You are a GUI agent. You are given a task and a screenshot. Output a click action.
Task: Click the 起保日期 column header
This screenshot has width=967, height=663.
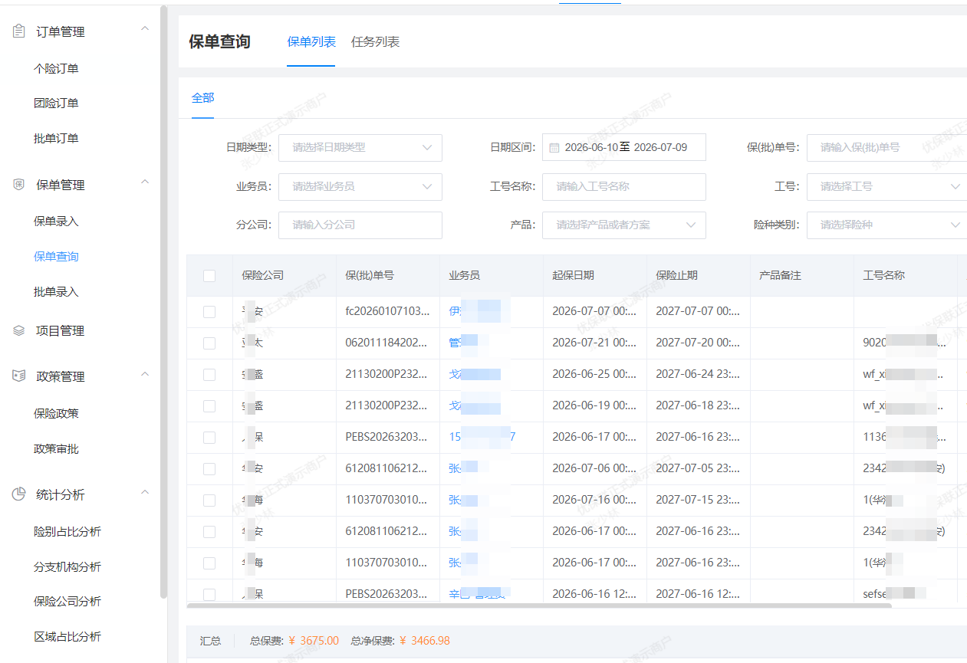pos(574,276)
